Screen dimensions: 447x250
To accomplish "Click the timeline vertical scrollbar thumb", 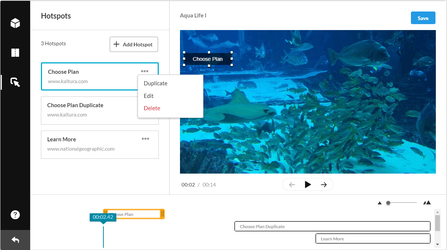I will point(438,223).
